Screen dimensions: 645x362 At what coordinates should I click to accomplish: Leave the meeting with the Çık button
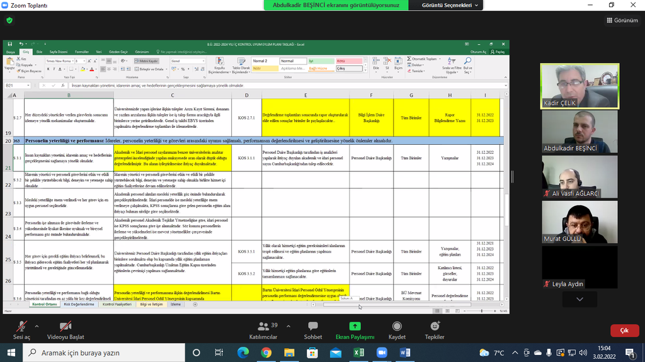624,331
